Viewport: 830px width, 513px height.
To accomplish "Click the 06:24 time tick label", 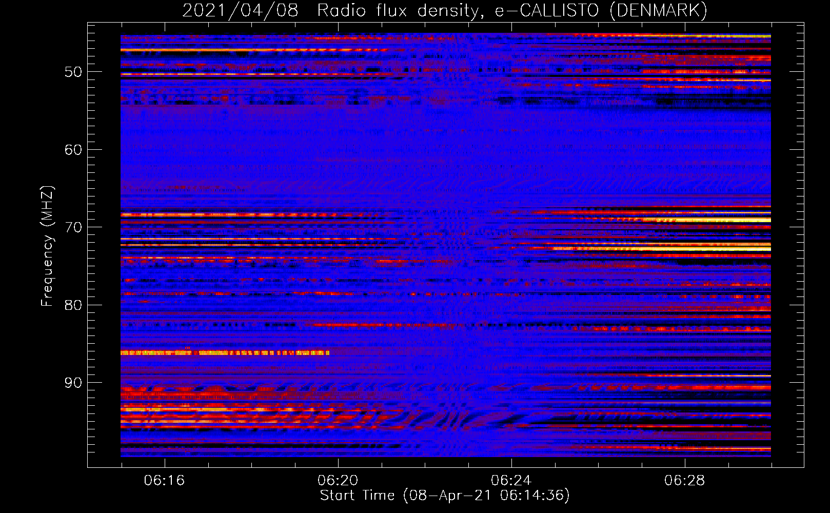I will point(511,481).
